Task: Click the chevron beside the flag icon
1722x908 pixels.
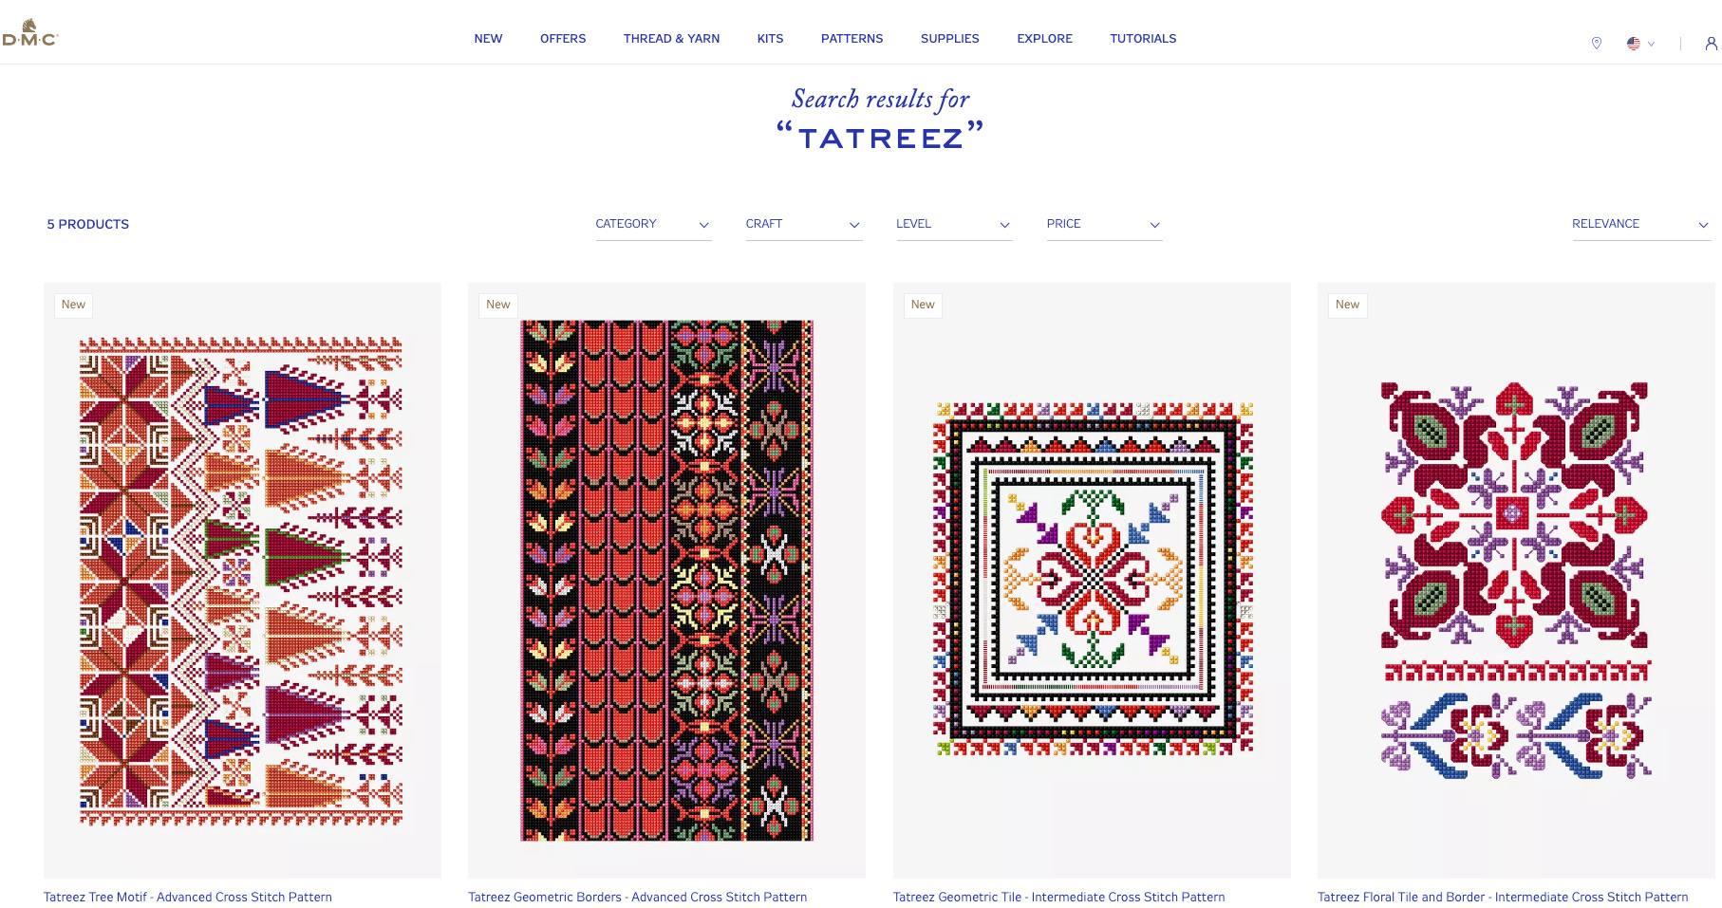Action: (x=1652, y=44)
